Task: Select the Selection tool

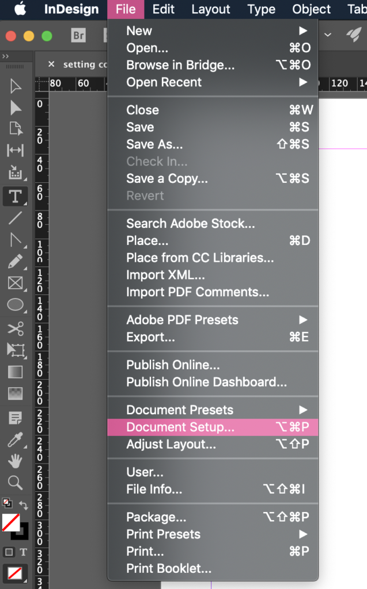Action: (16, 86)
